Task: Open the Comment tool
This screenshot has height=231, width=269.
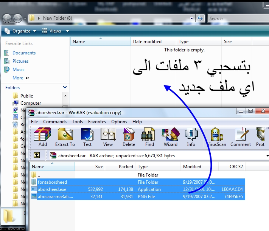Action: (x=241, y=137)
